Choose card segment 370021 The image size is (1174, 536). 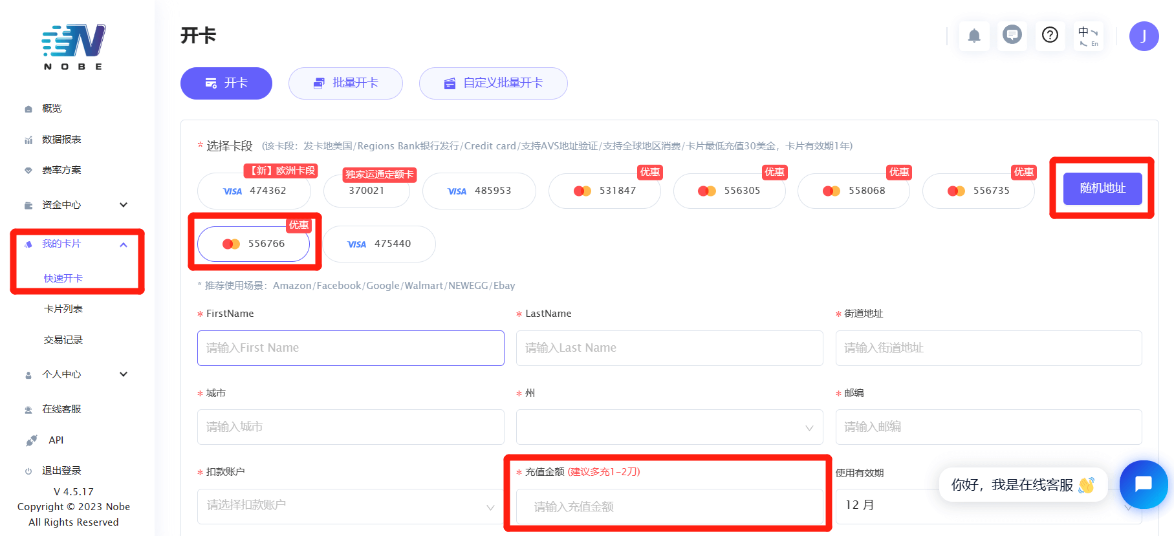[x=367, y=191]
